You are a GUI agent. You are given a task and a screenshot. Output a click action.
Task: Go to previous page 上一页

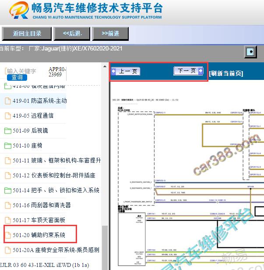pos(126,71)
